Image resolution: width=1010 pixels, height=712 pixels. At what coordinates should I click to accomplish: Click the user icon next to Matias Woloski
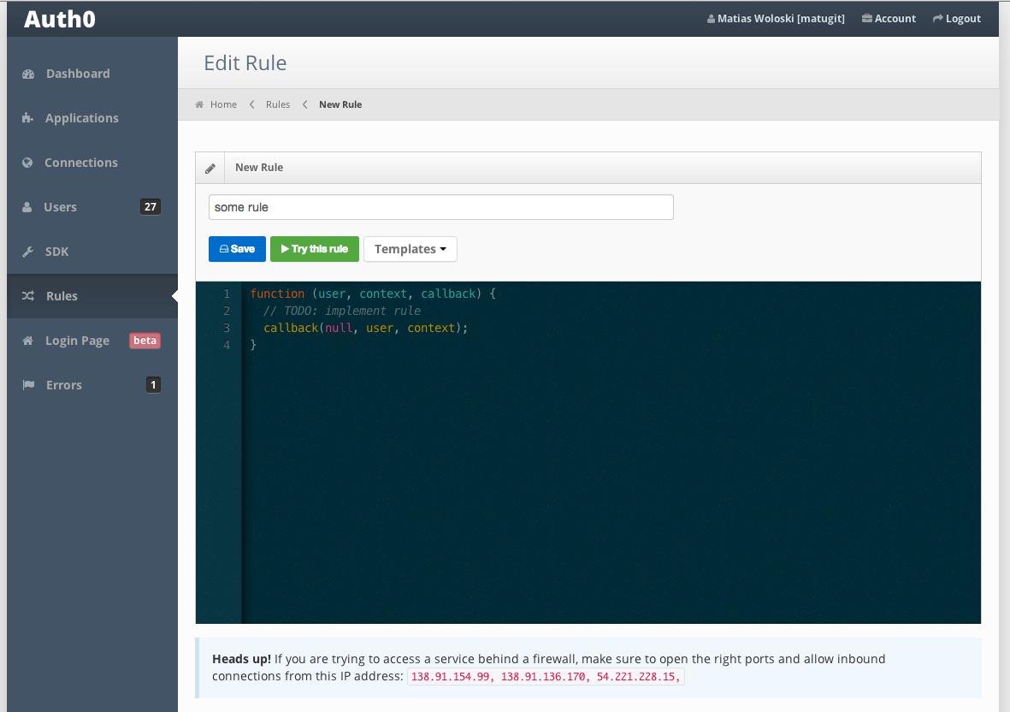tap(712, 19)
